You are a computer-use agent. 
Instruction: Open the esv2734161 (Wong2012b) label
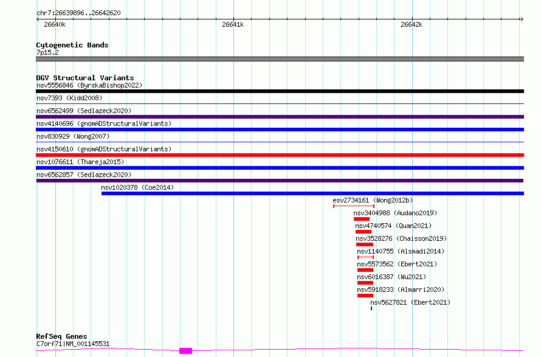(373, 200)
